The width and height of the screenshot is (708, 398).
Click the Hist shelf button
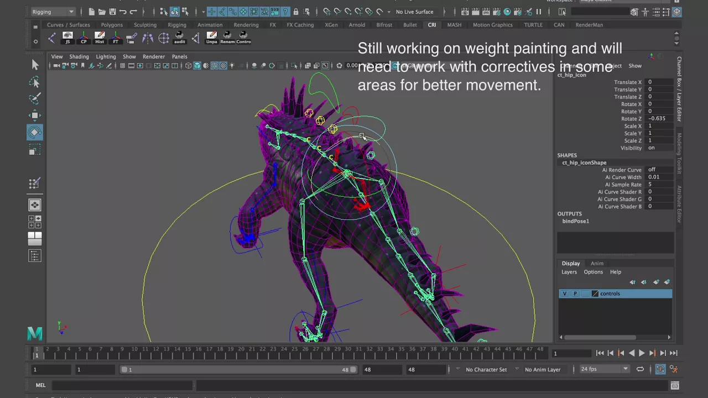pyautogui.click(x=100, y=38)
